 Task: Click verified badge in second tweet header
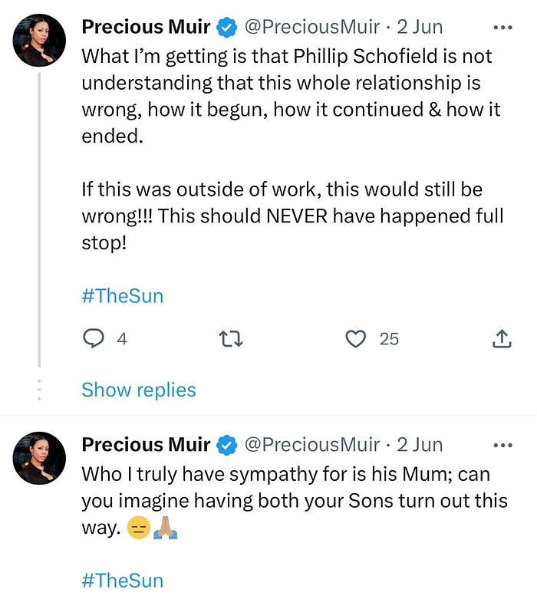point(226,445)
